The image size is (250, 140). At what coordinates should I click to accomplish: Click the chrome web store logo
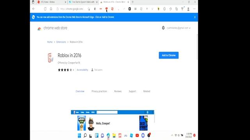tap(53, 28)
